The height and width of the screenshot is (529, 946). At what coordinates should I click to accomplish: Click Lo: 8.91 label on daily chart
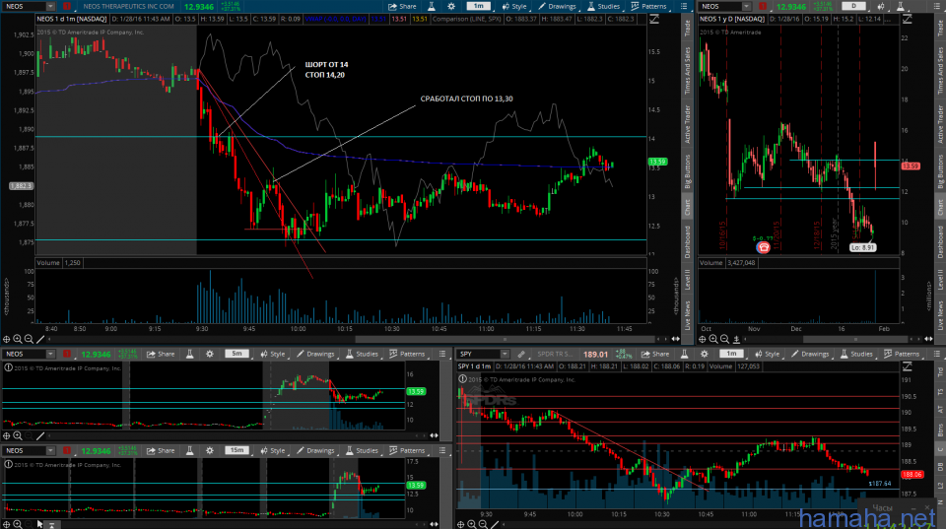coord(863,247)
